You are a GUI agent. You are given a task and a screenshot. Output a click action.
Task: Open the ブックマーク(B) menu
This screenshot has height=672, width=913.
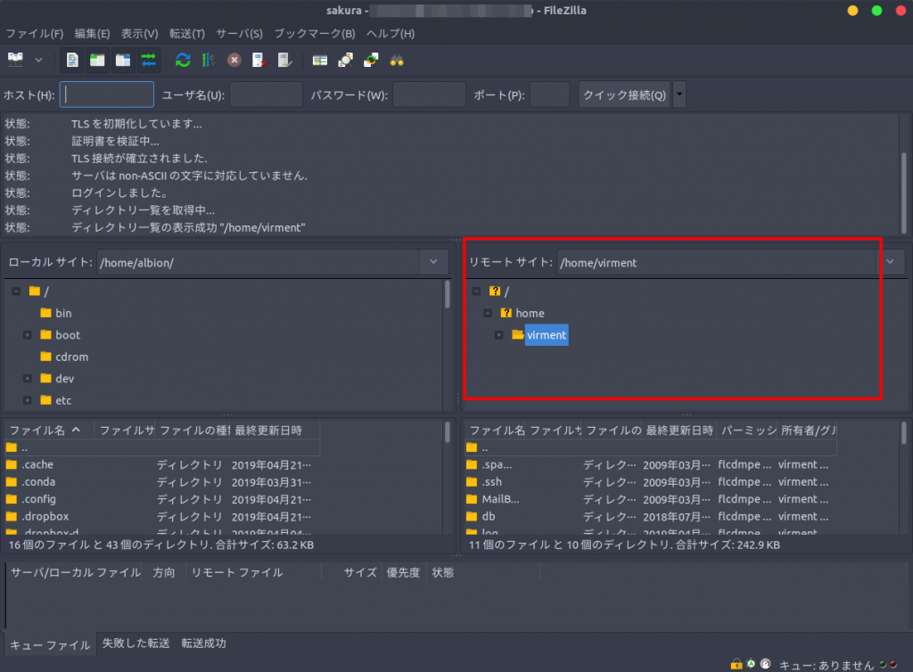(x=314, y=34)
